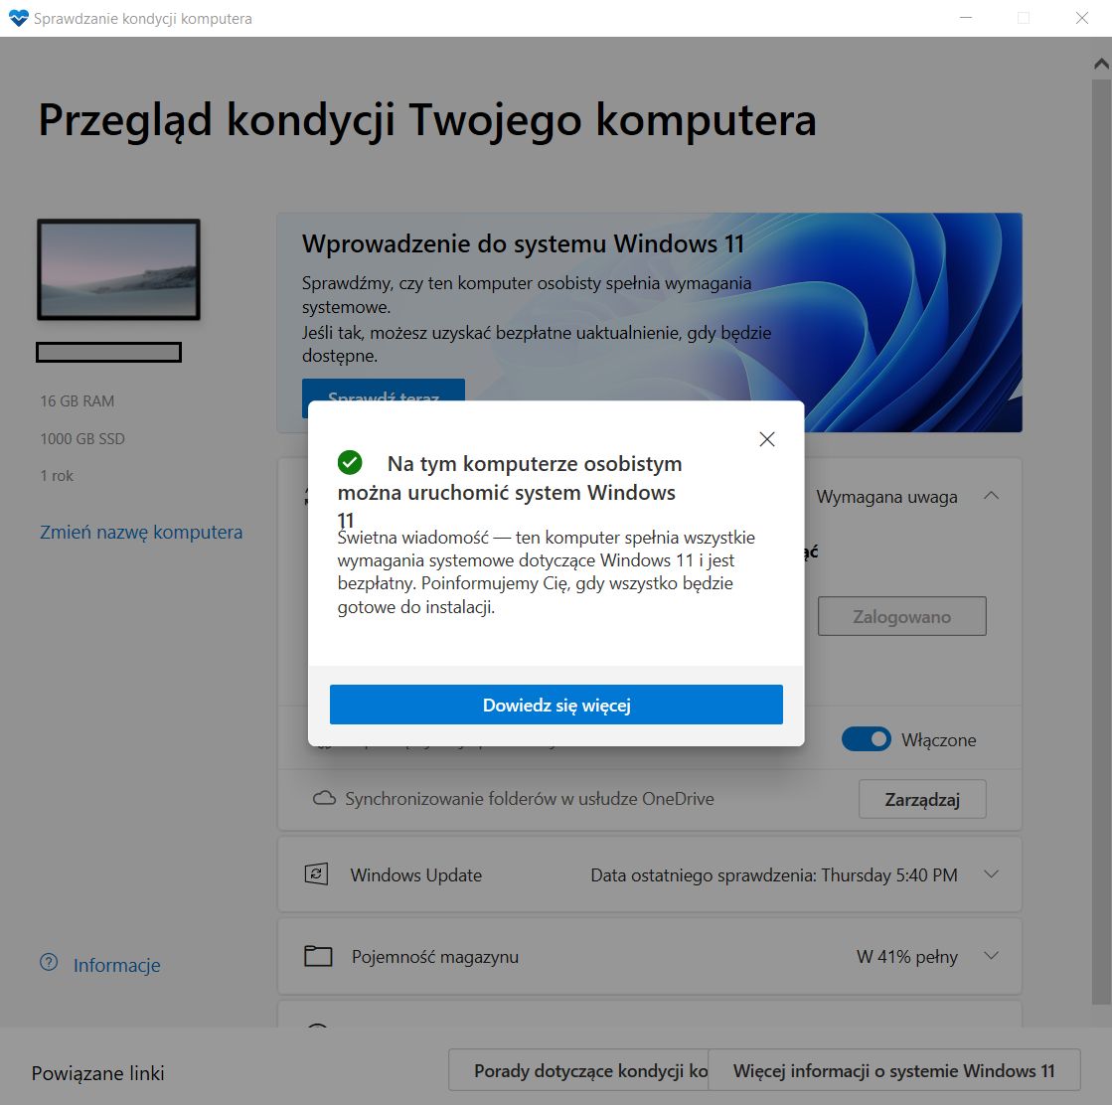
Task: Disable the Włączone backup toggle
Action: pyautogui.click(x=866, y=739)
